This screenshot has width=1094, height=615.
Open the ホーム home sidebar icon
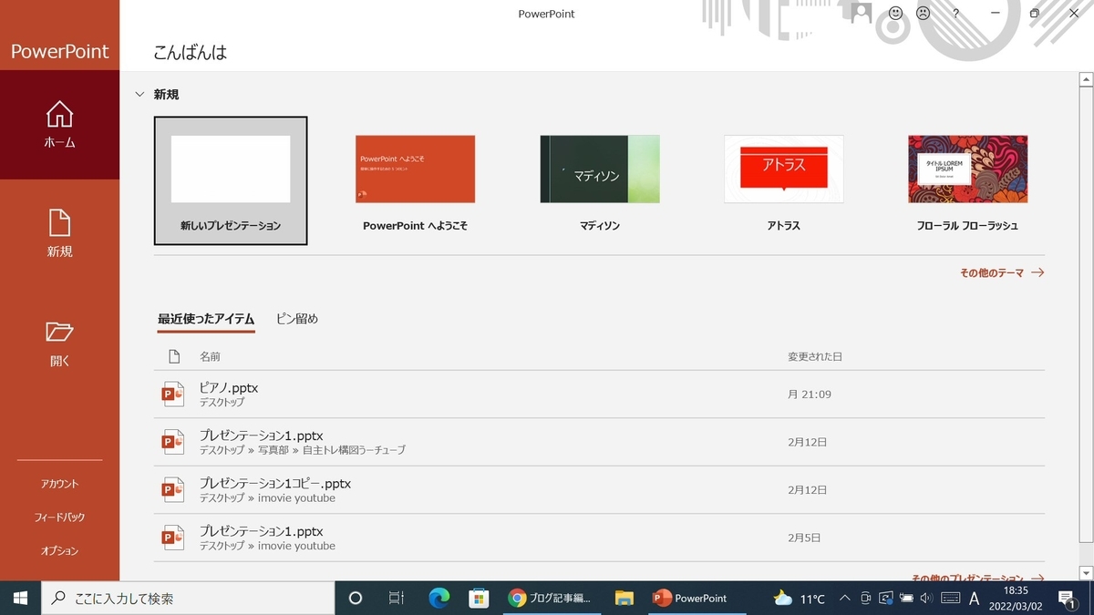(59, 125)
